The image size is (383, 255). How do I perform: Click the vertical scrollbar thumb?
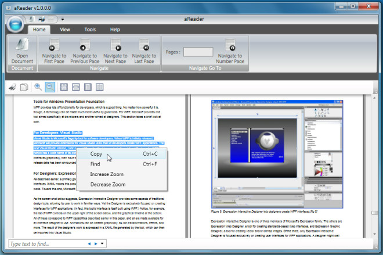(375, 213)
